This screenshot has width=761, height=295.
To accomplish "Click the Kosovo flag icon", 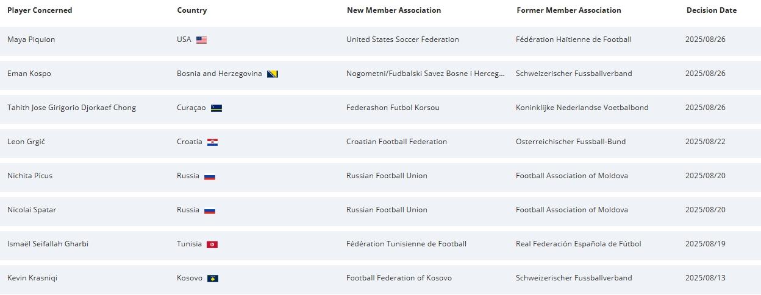I will click(x=213, y=279).
